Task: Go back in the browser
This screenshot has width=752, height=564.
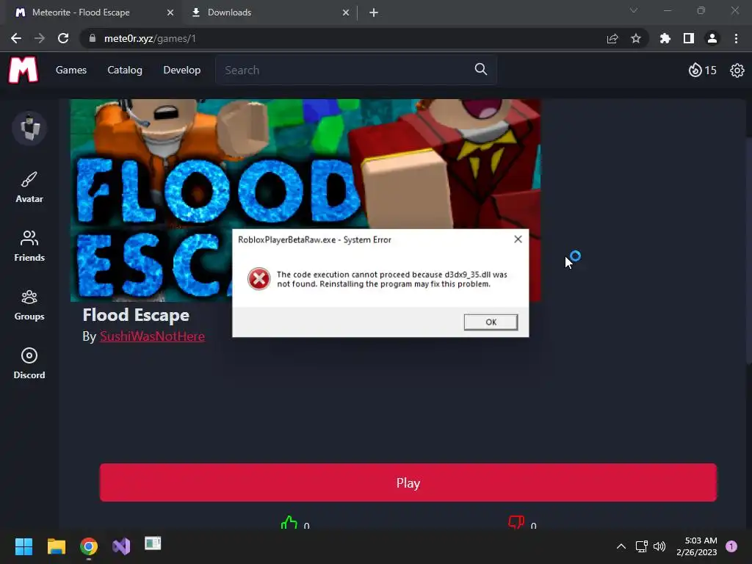Action: coord(16,38)
